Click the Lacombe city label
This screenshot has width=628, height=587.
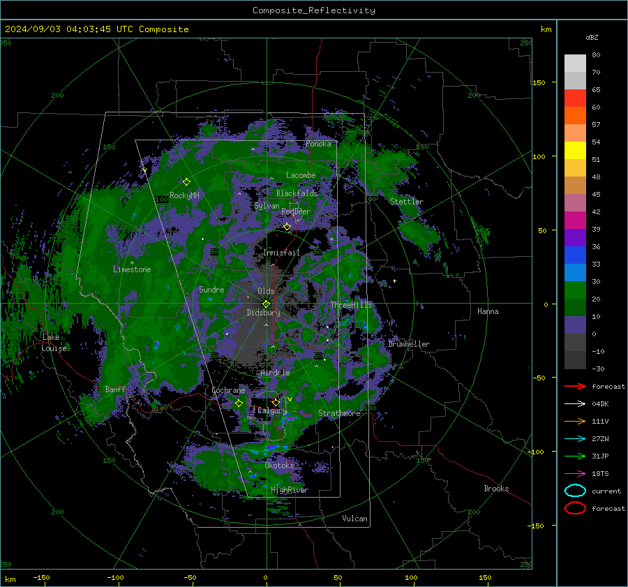(301, 175)
